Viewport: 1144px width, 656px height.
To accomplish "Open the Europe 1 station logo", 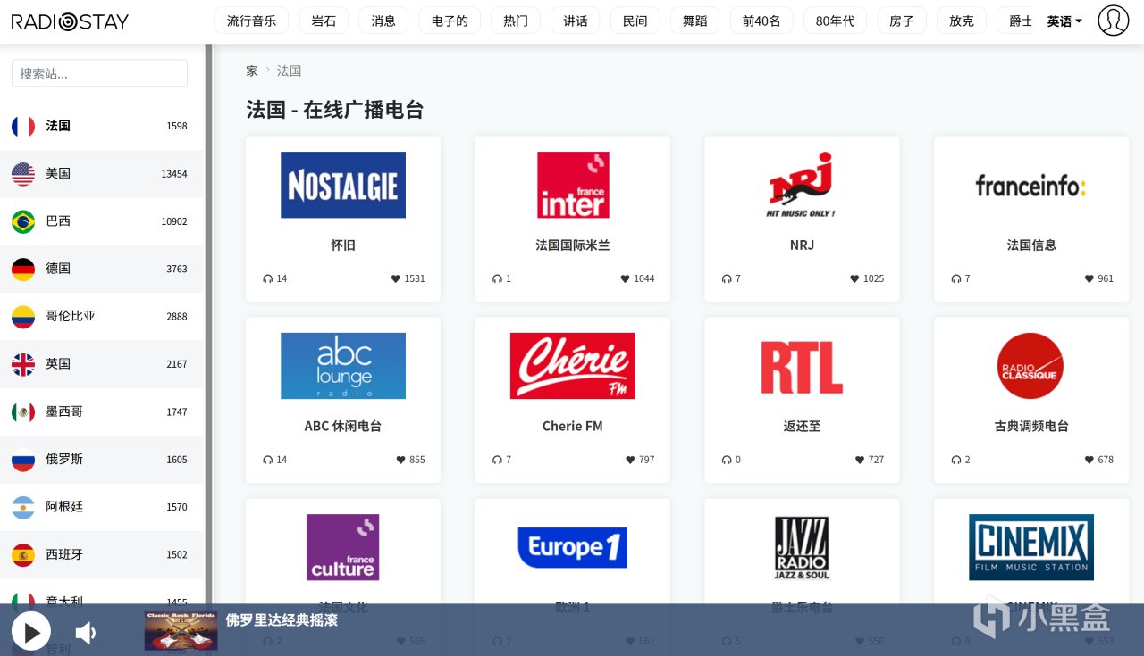I will (x=573, y=547).
